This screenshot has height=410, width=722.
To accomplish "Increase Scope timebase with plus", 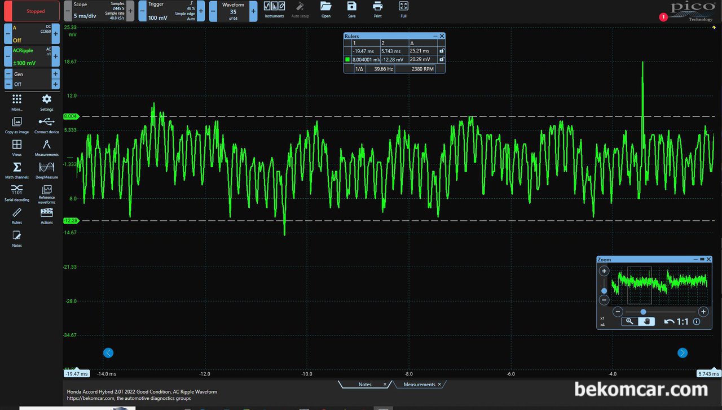I will tap(130, 11).
